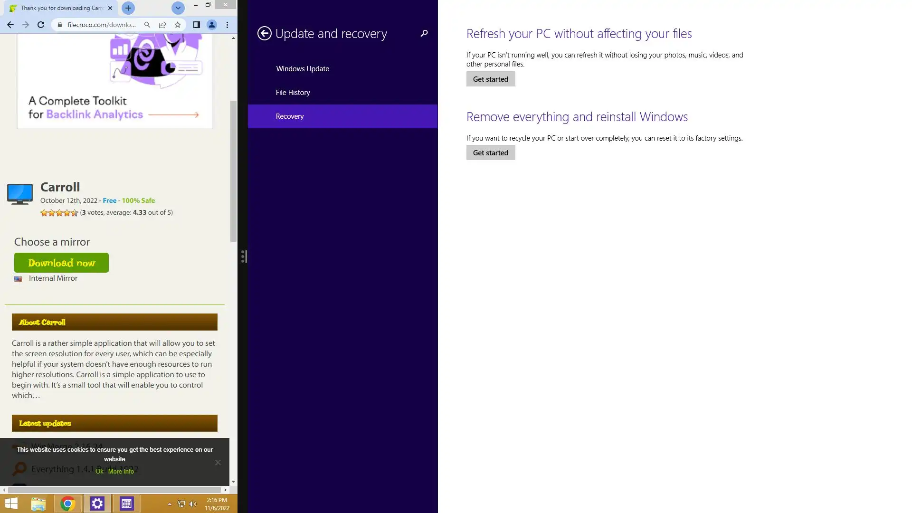This screenshot has width=912, height=513.
Task: Show hidden system tray icons arrow
Action: point(170,504)
